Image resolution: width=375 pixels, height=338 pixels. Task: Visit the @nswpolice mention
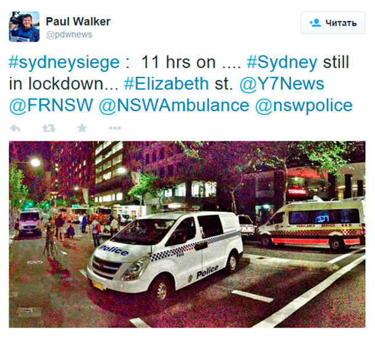coord(304,106)
